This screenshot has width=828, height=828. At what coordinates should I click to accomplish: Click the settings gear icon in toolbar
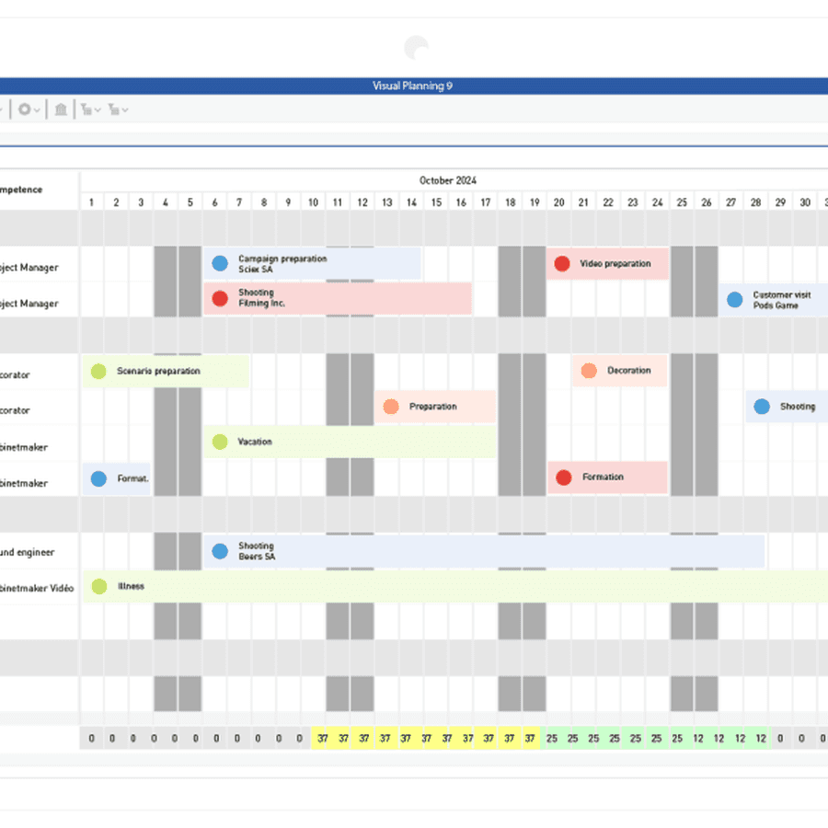[x=24, y=109]
